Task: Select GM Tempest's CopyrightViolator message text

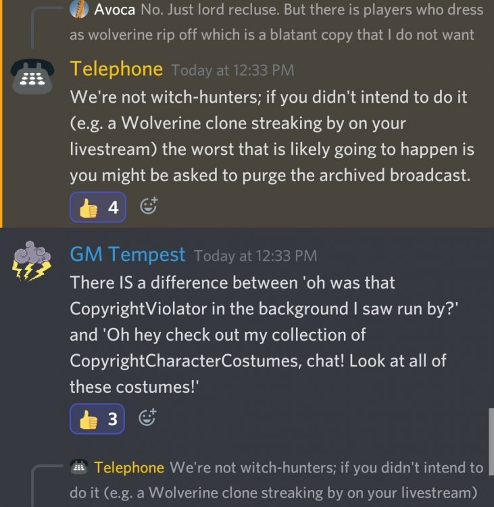Action: (x=264, y=335)
